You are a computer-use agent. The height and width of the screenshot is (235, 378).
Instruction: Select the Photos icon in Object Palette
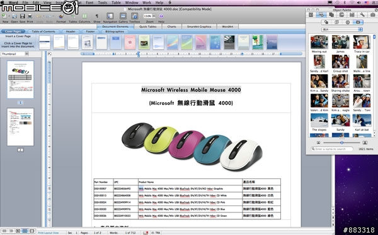(358, 22)
